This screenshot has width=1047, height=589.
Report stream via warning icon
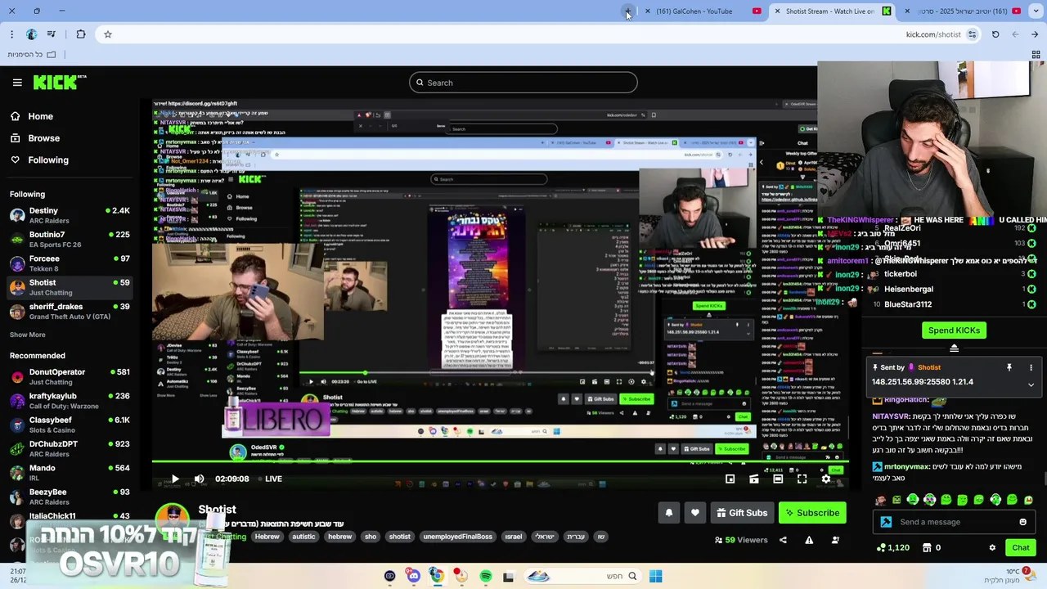[809, 540]
